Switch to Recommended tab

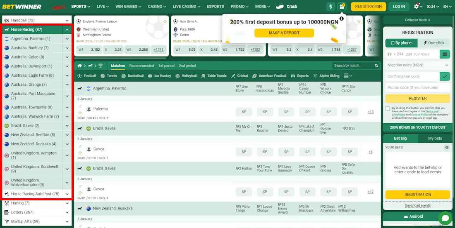click(x=141, y=66)
